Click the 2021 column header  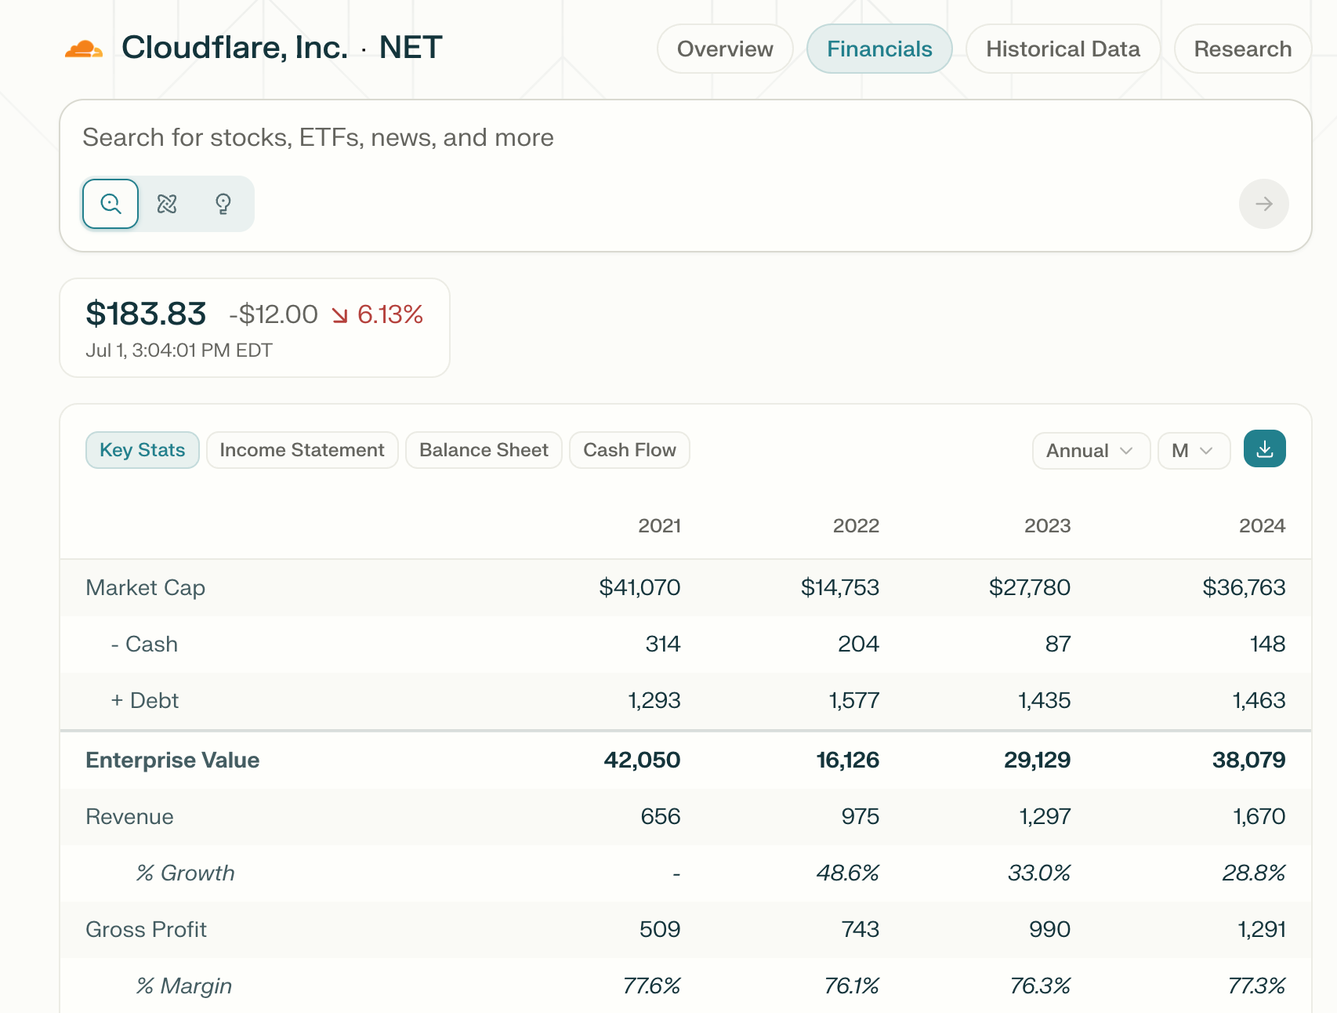(659, 525)
